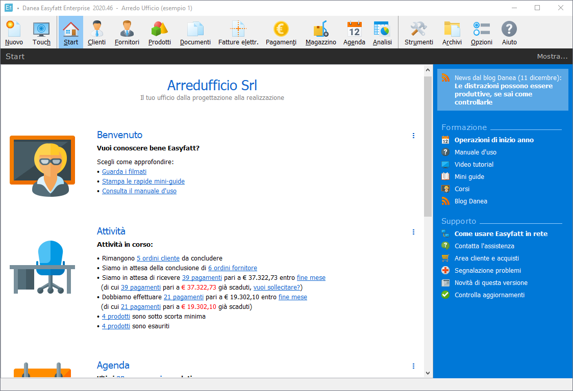Click the Nuovo toolbar icon
The width and height of the screenshot is (573, 391).
pyautogui.click(x=14, y=33)
